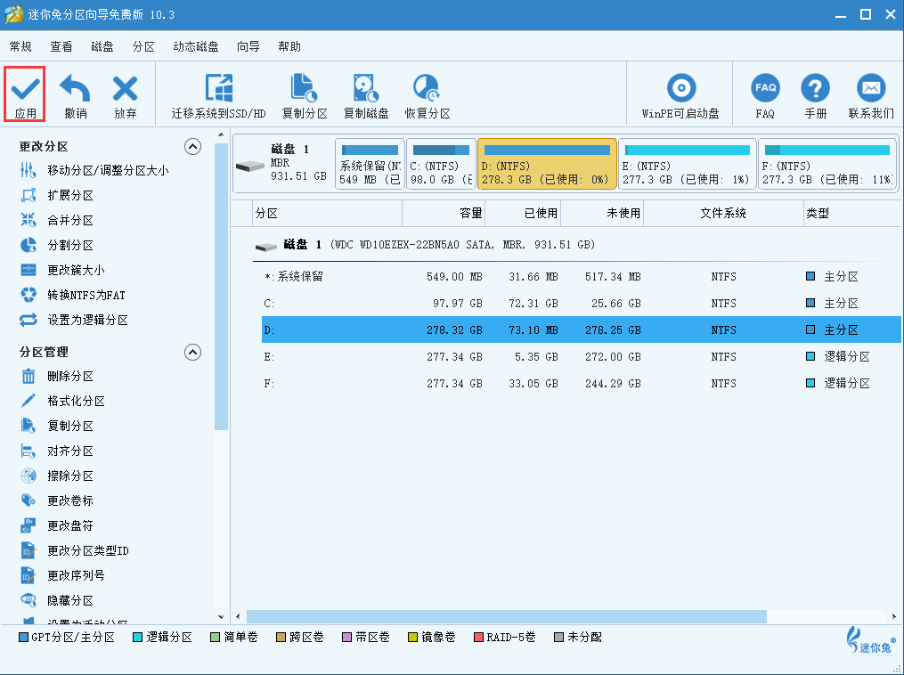
Task: Click the sidebar scroll up arrow
Action: click(x=222, y=134)
